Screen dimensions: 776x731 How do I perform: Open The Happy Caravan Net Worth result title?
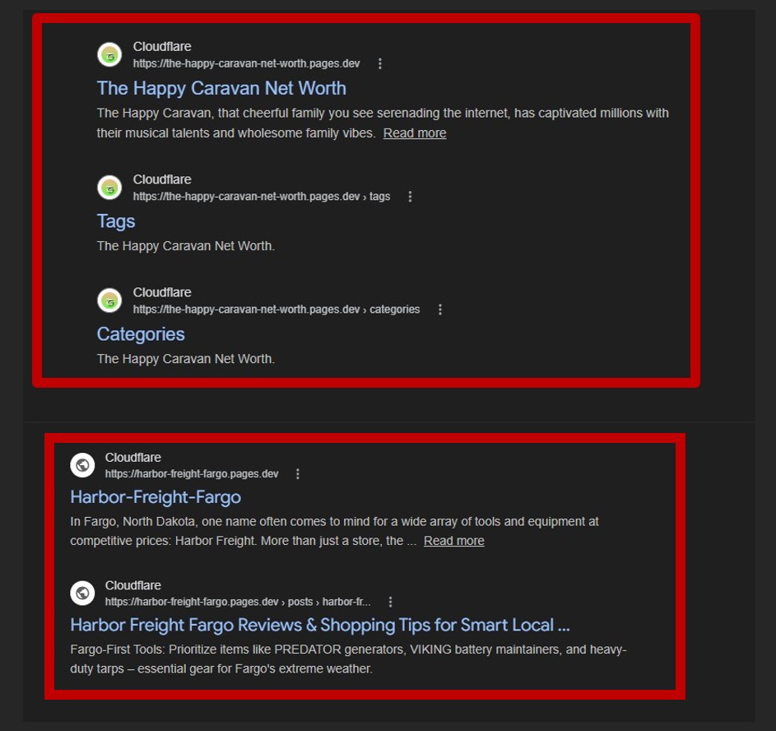[221, 88]
